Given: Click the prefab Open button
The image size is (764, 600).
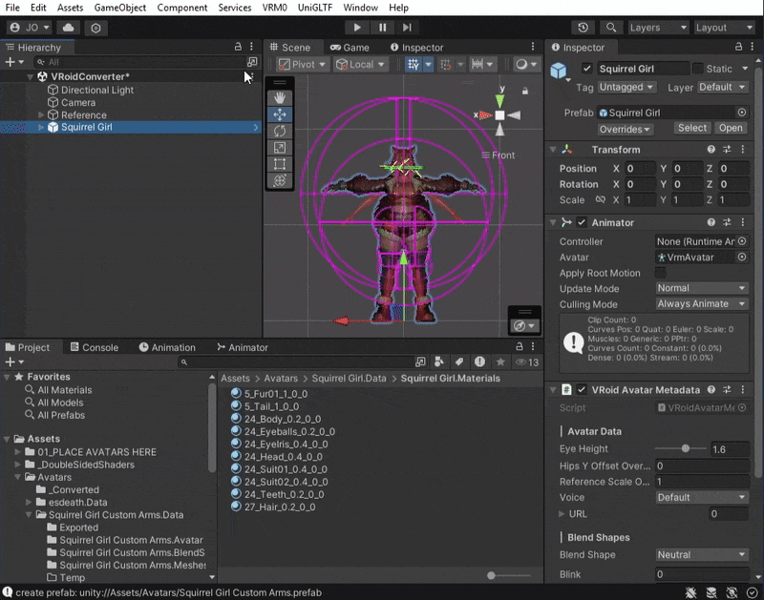Looking at the screenshot, I should coord(731,128).
